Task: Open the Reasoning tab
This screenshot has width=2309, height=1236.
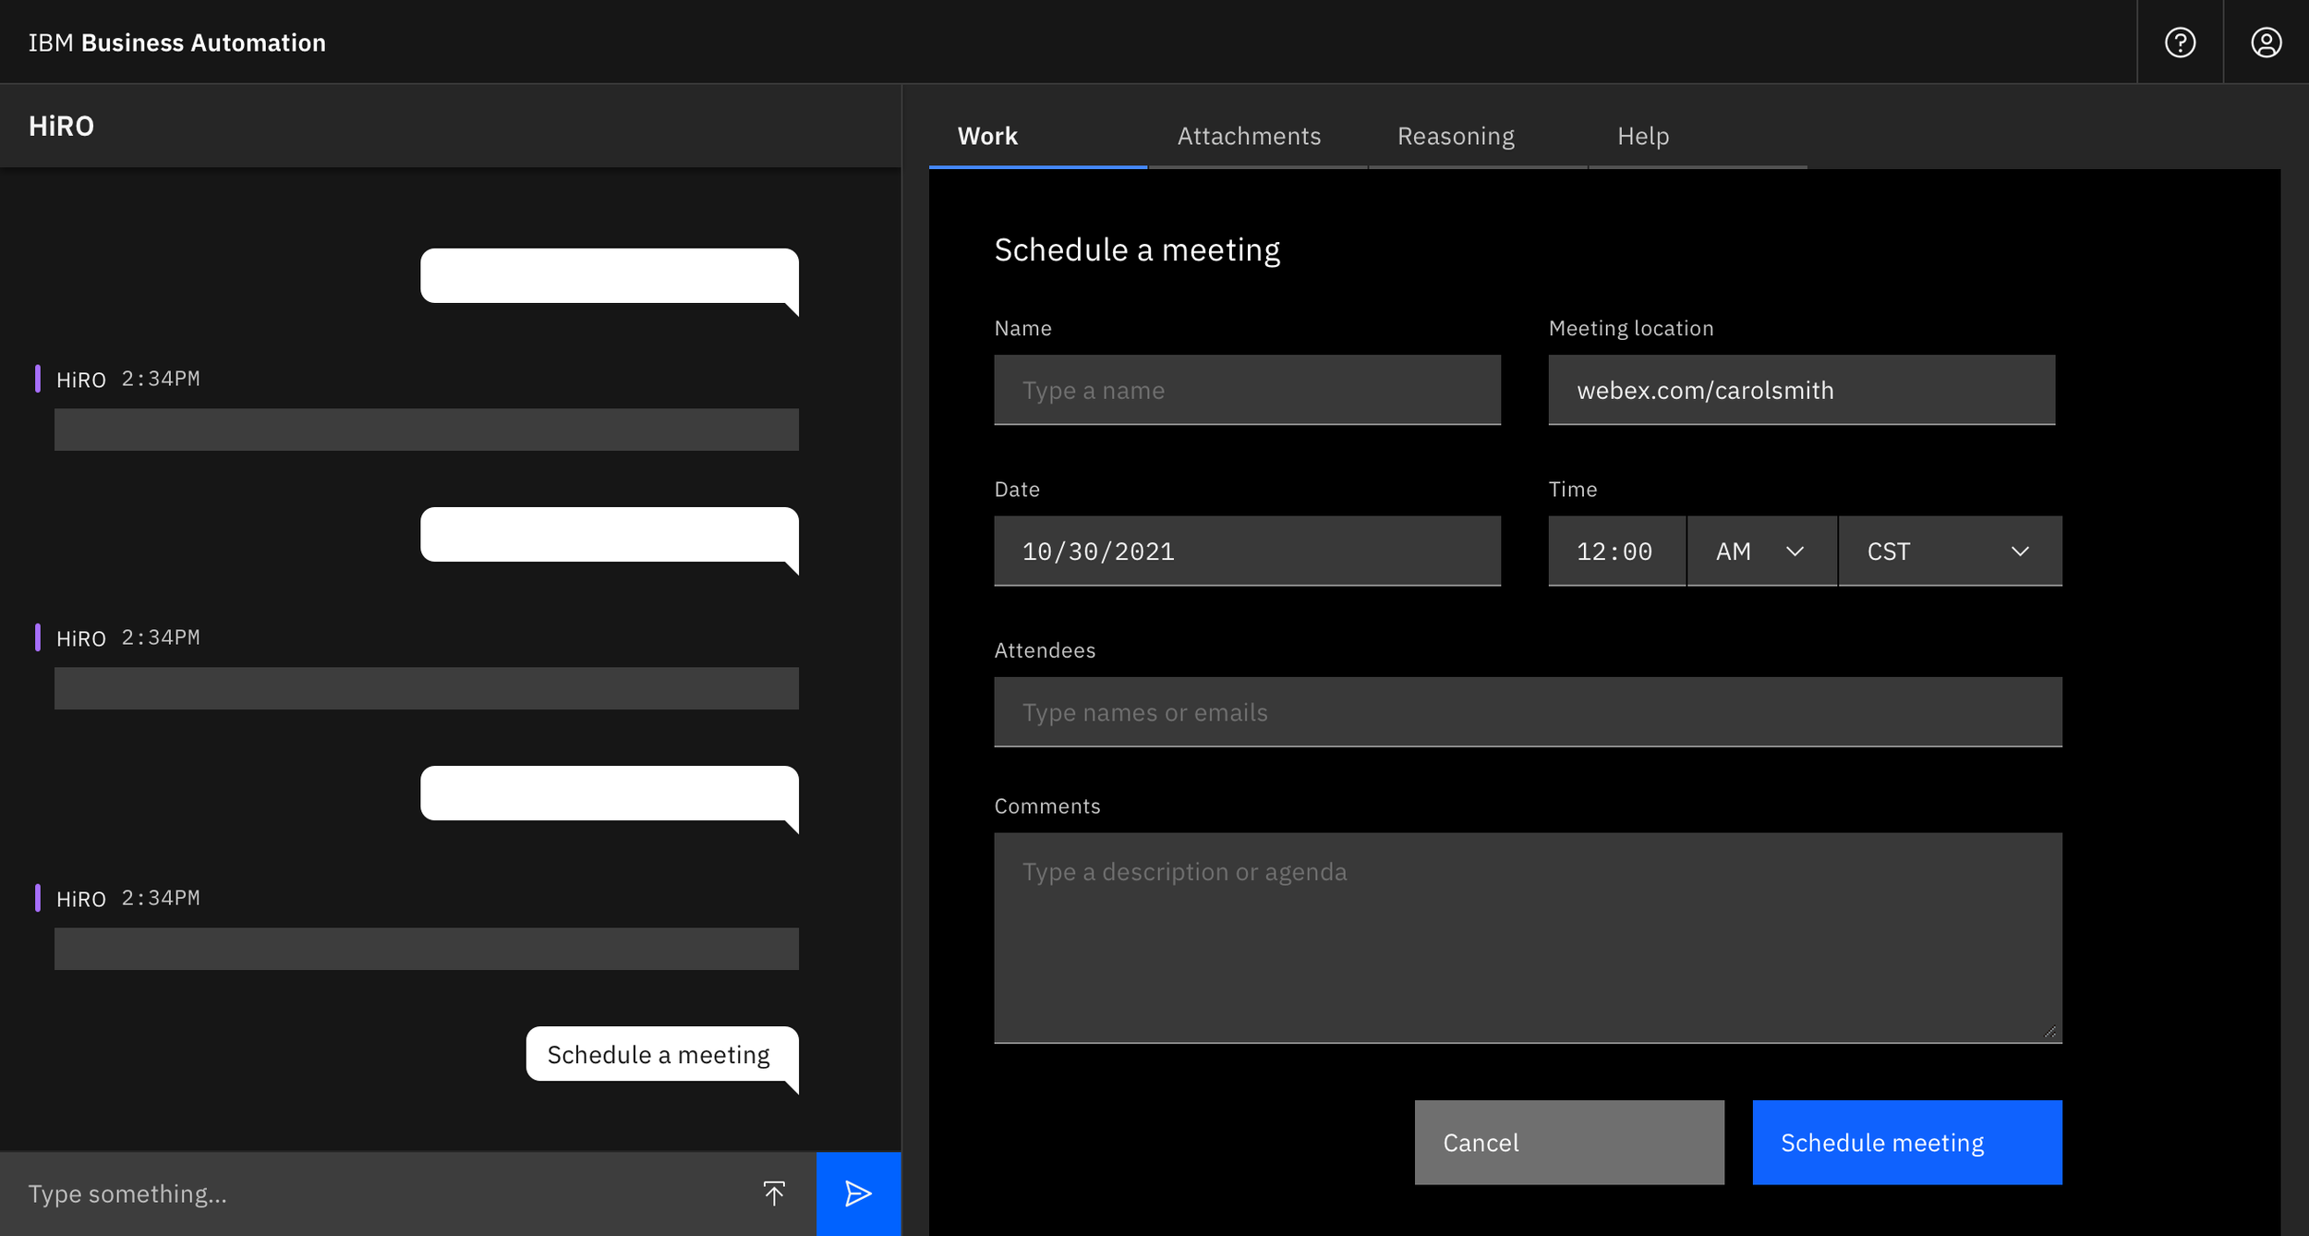Action: click(1477, 137)
